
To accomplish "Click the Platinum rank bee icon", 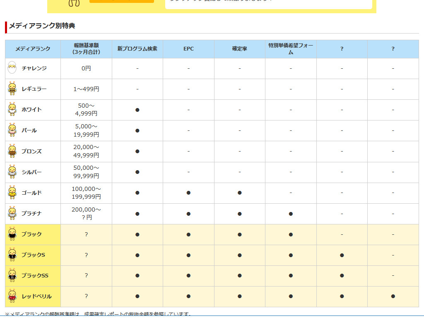I will (12, 213).
